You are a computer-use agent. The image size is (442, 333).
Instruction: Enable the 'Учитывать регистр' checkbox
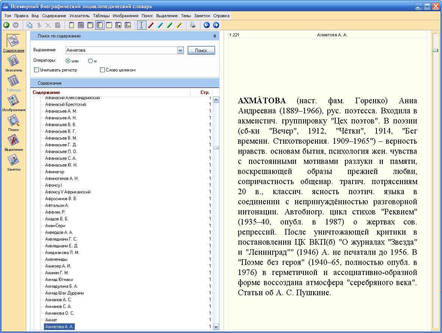point(37,70)
